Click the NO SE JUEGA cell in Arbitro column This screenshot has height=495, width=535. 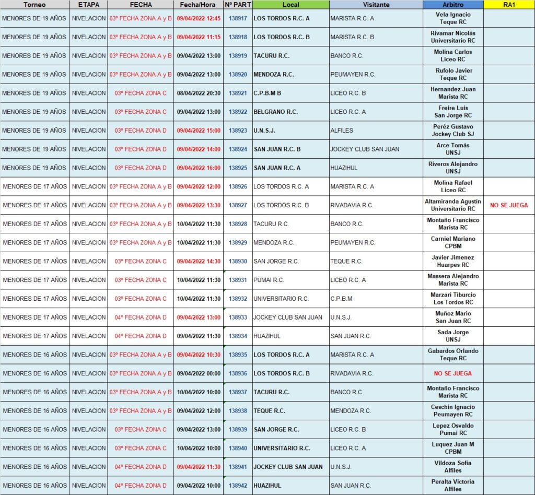coord(452,373)
